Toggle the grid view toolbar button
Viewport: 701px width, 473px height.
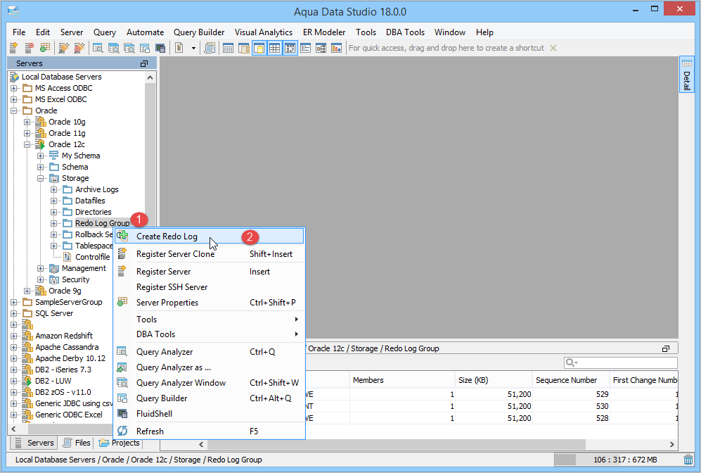pyautogui.click(x=274, y=48)
